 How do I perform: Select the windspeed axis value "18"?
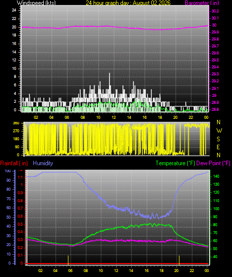(14, 35)
